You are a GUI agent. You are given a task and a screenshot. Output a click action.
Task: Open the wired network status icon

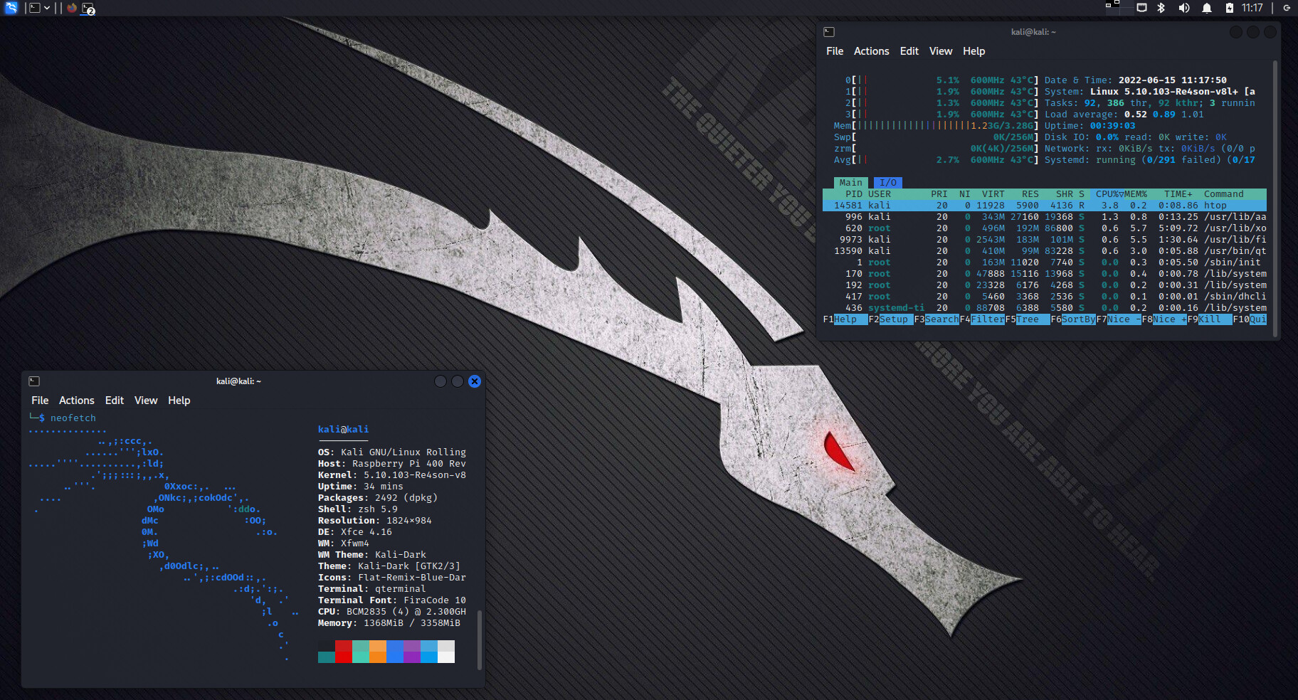click(x=1141, y=8)
